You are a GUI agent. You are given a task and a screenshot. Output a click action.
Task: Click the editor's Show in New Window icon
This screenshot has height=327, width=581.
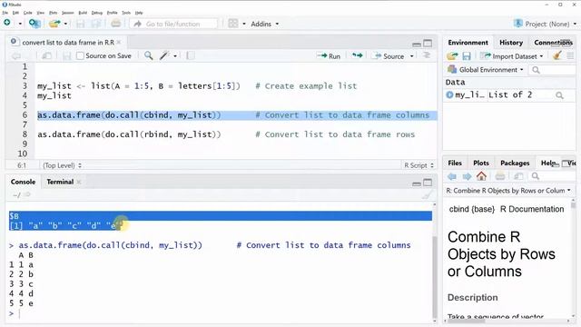[x=46, y=56]
